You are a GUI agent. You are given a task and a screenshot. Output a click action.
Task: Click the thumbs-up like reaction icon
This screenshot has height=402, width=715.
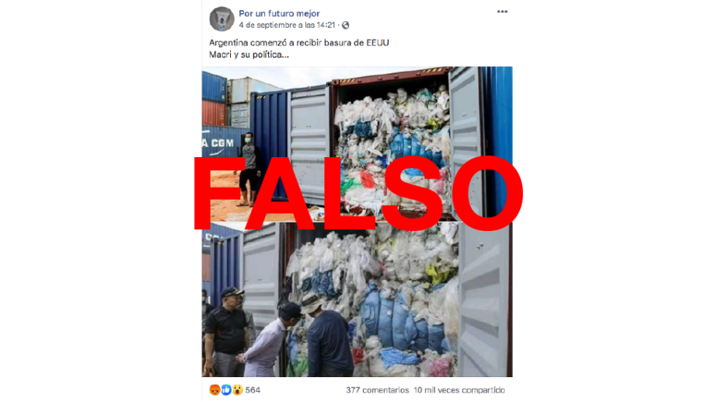coord(226,390)
